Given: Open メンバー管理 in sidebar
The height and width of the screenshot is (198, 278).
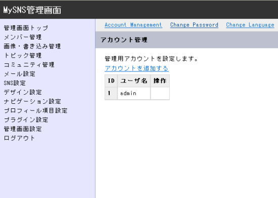Looking at the screenshot, I should point(23,37).
